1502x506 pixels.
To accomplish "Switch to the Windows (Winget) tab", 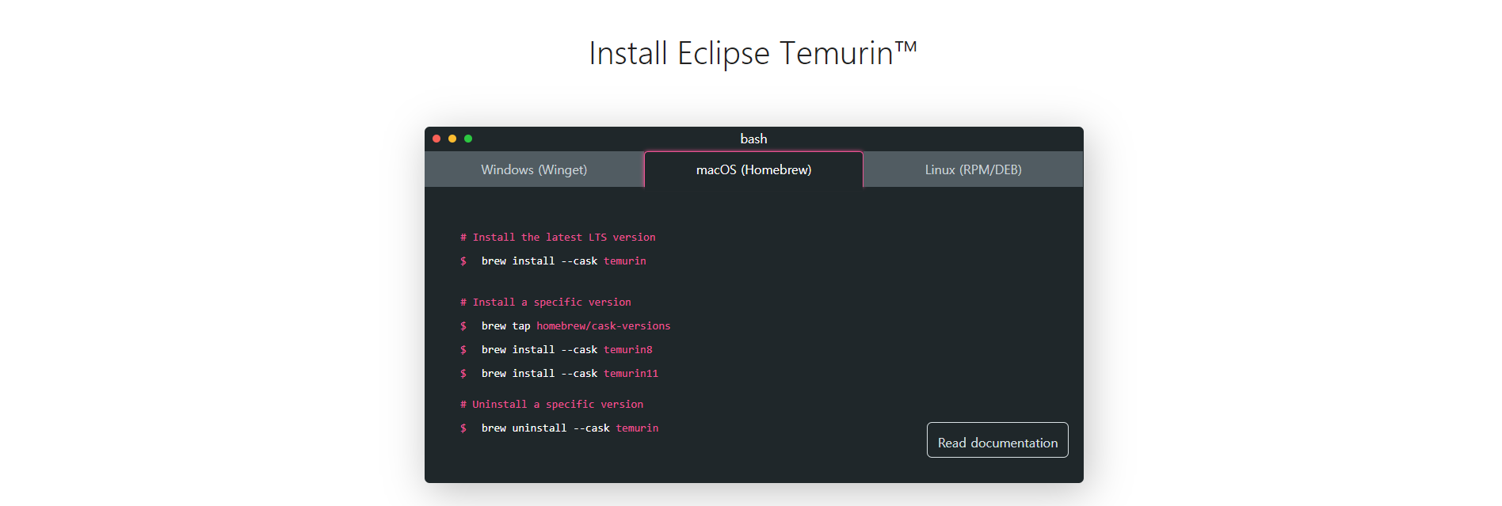I will (534, 169).
